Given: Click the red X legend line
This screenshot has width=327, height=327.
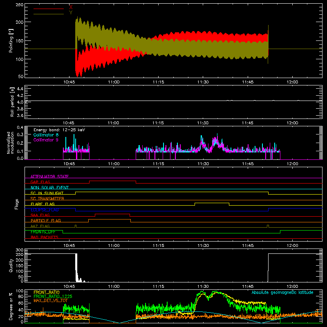Looking at the screenshot, I should point(48,9).
